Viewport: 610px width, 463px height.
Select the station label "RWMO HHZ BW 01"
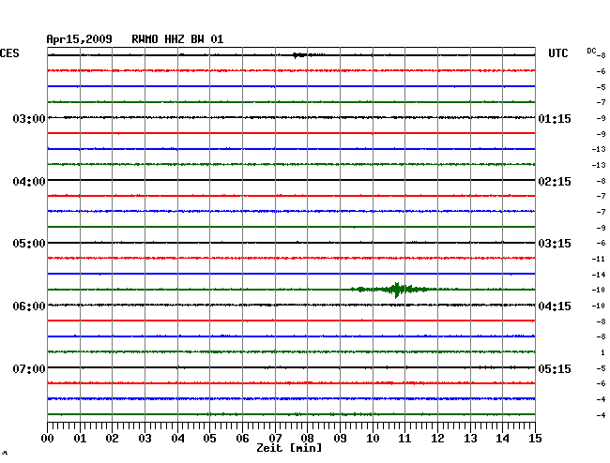(177, 39)
